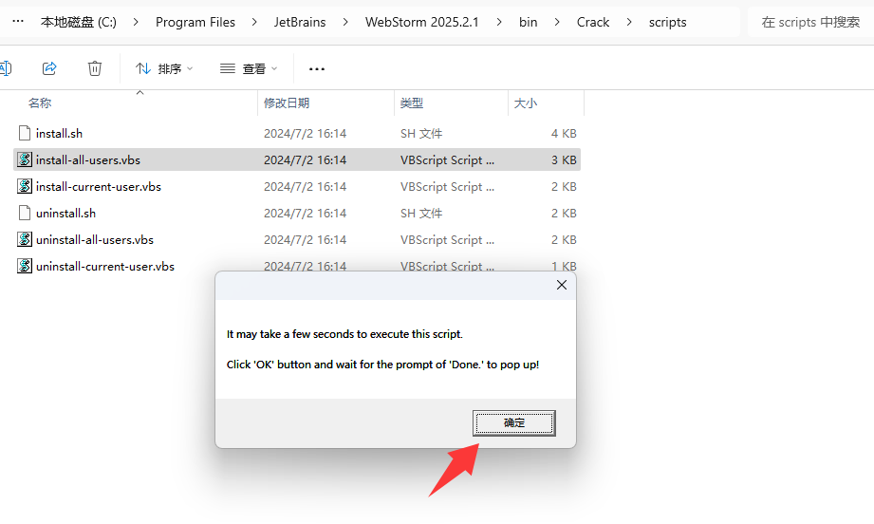The height and width of the screenshot is (524, 874).
Task: Click the uninstall.sh file icon
Action: 25,213
